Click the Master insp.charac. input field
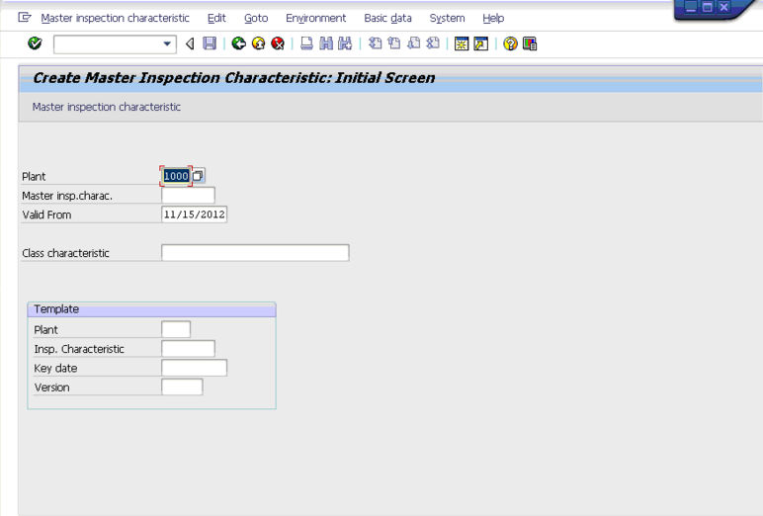763x516 pixels. click(x=188, y=195)
